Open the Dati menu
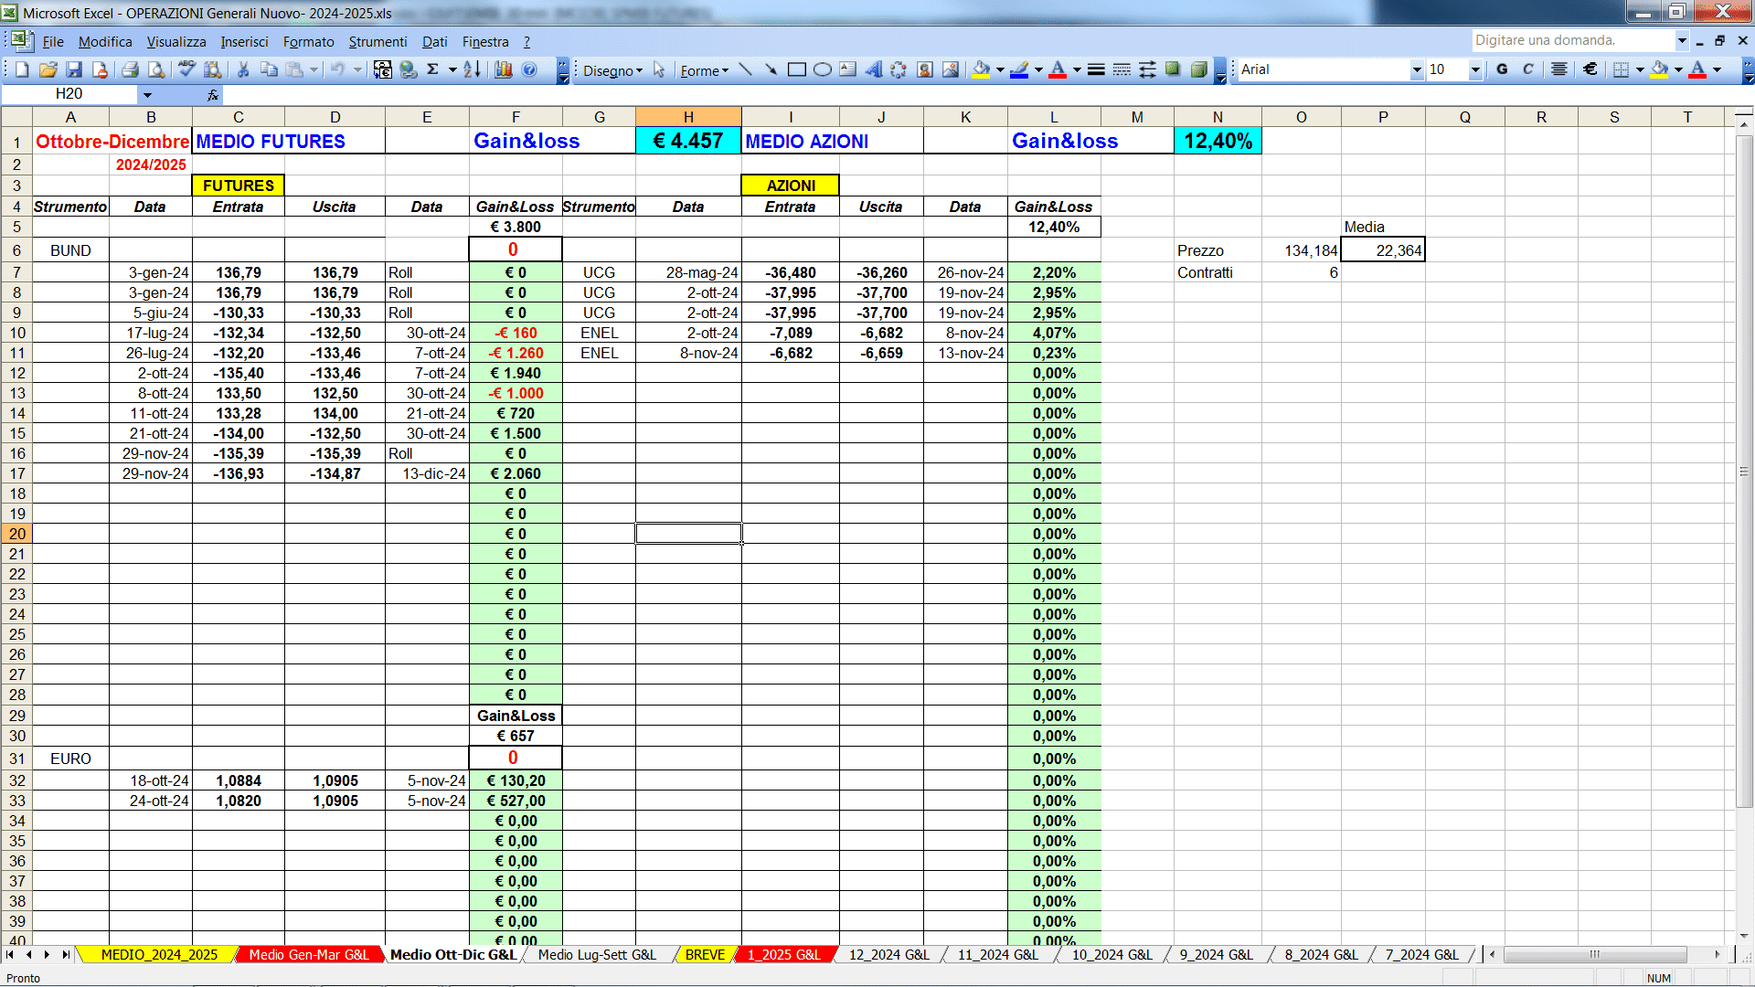The width and height of the screenshot is (1755, 987). tap(435, 42)
